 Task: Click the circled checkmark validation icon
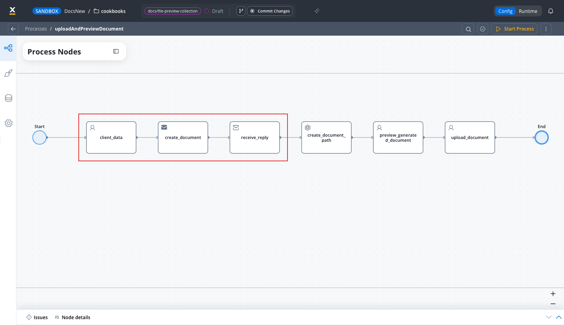tap(483, 29)
